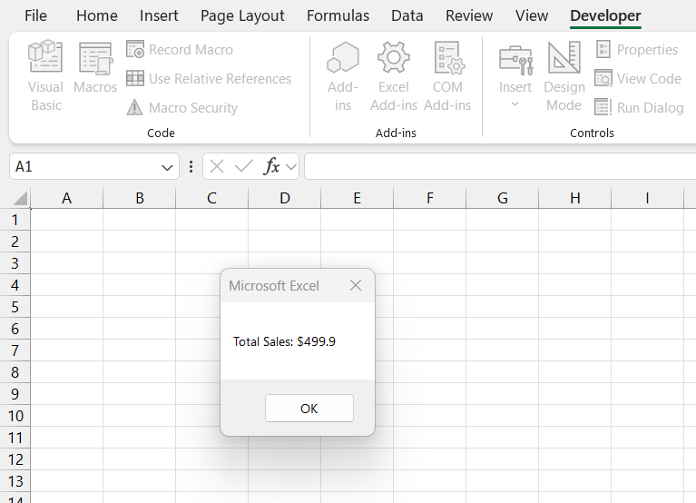This screenshot has height=503, width=696.
Task: Select row 3 header
Action: [15, 263]
